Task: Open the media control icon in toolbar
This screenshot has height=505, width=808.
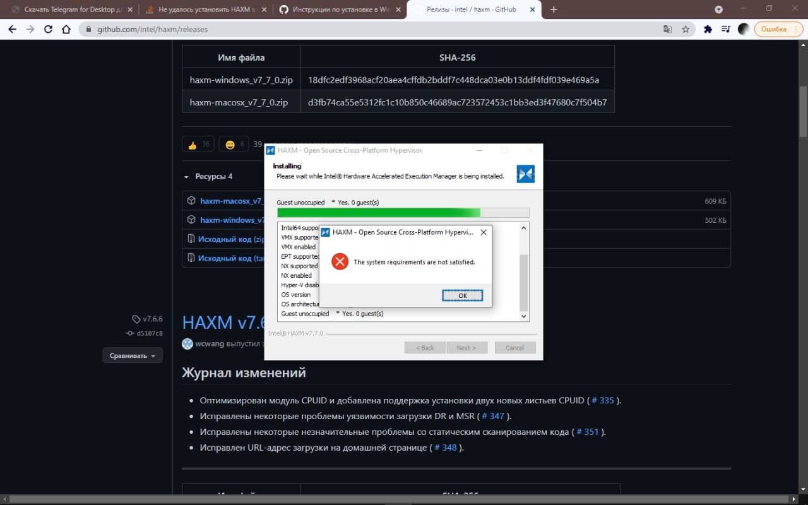Action: point(726,29)
